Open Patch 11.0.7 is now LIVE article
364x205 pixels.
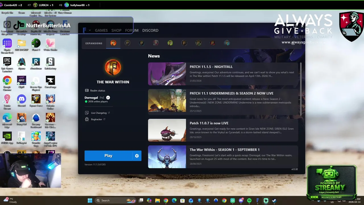point(223,130)
